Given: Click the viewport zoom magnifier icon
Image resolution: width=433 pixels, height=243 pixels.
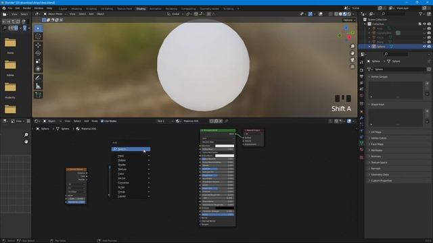Looking at the screenshot, I should [x=352, y=47].
